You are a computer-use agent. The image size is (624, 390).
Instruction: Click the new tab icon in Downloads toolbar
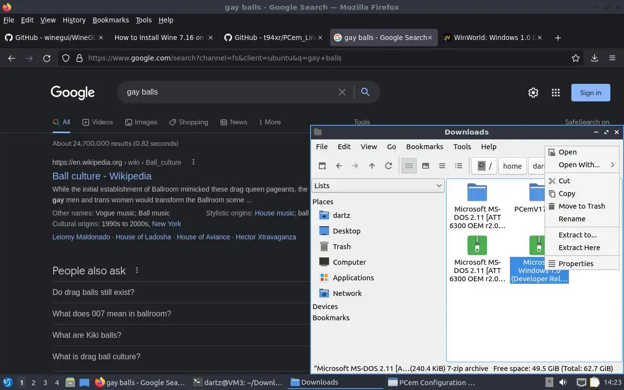coord(322,166)
